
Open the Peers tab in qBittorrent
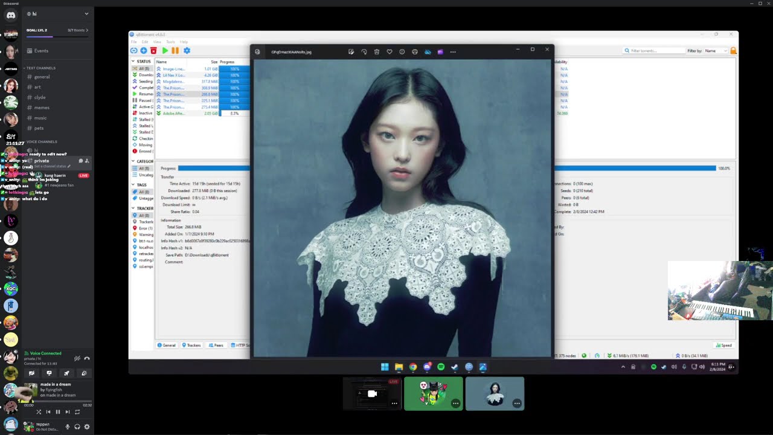(216, 346)
